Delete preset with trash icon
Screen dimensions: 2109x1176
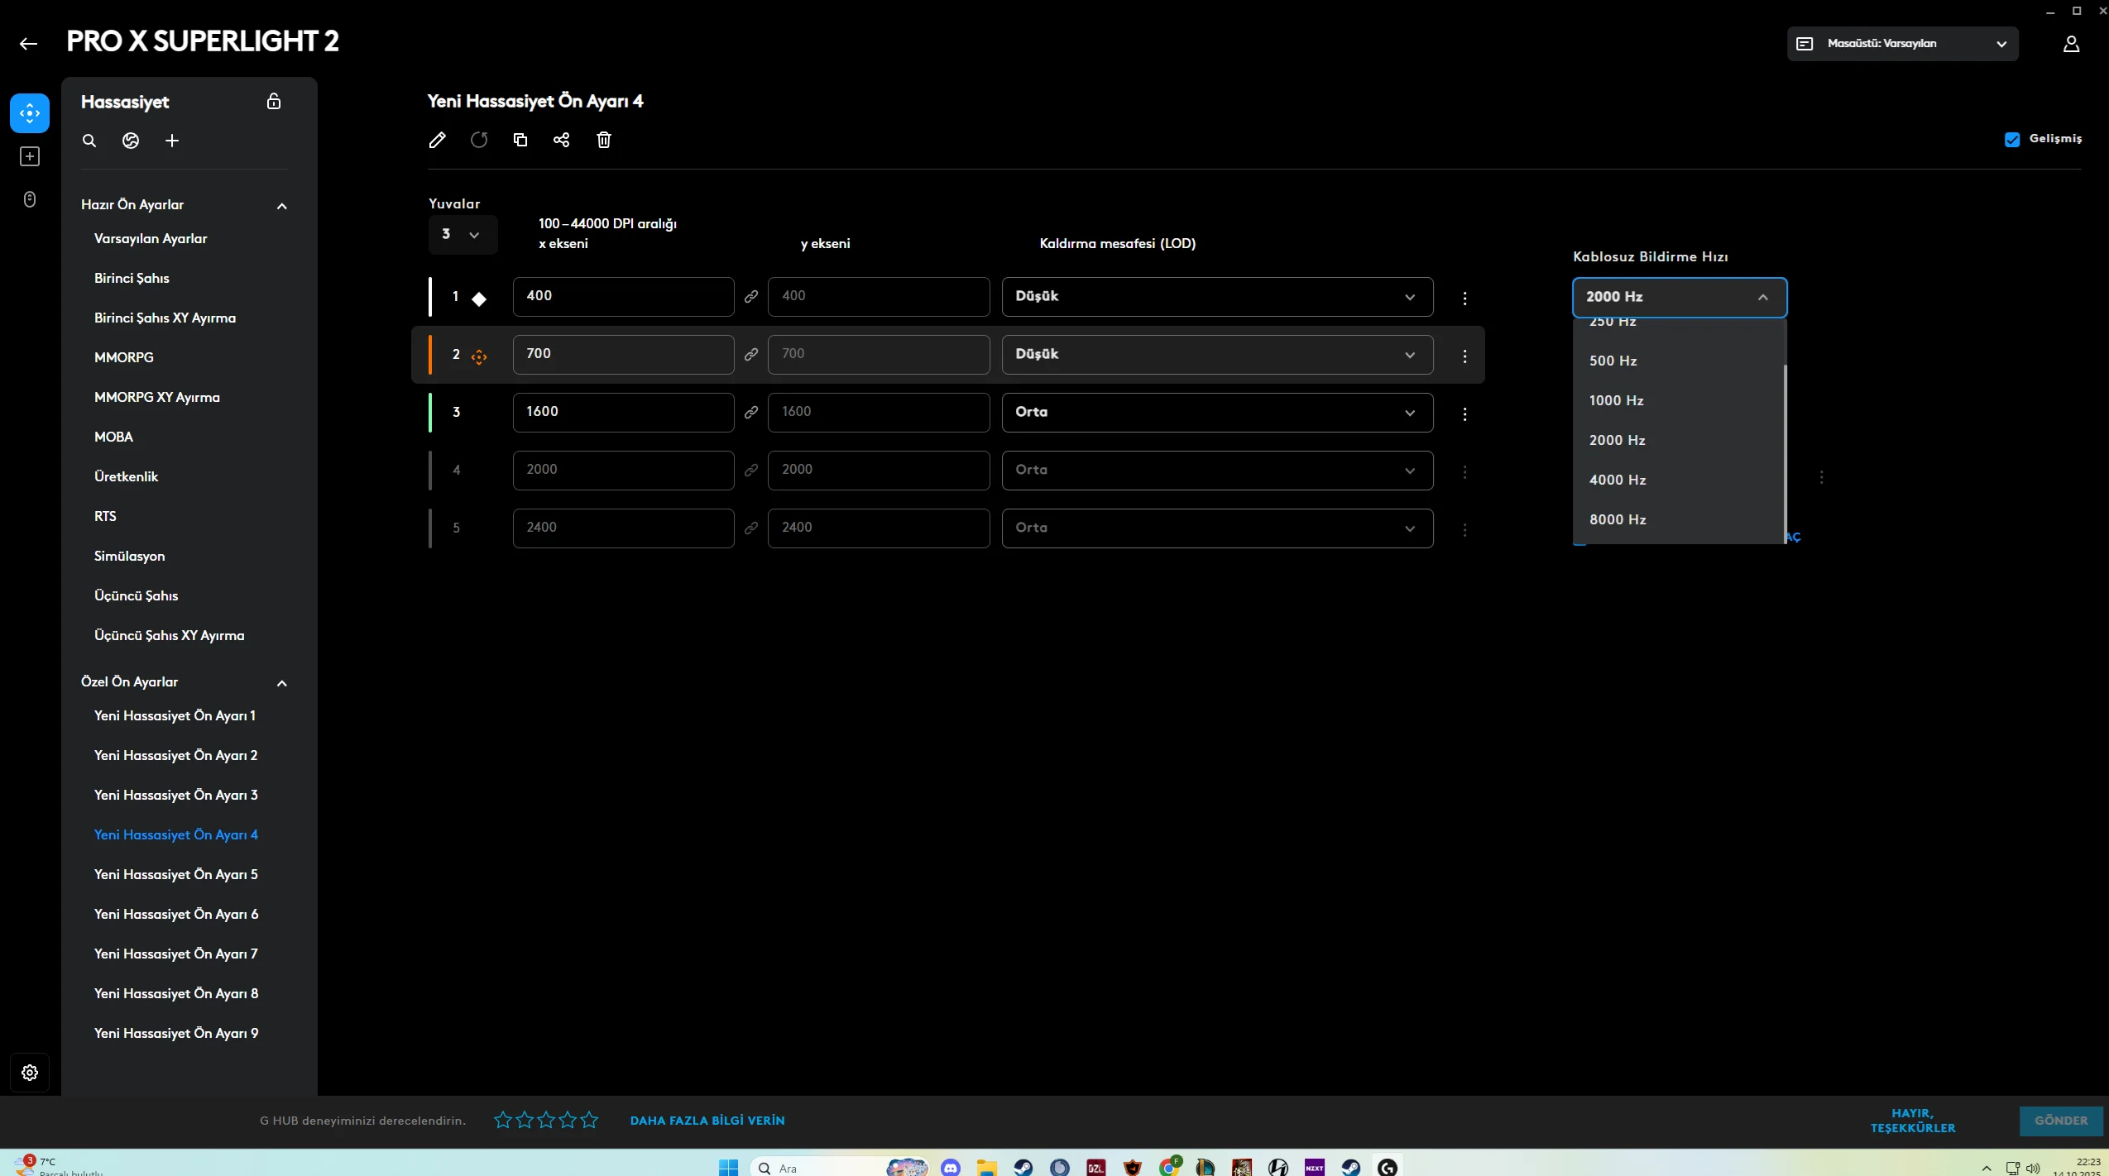tap(604, 140)
